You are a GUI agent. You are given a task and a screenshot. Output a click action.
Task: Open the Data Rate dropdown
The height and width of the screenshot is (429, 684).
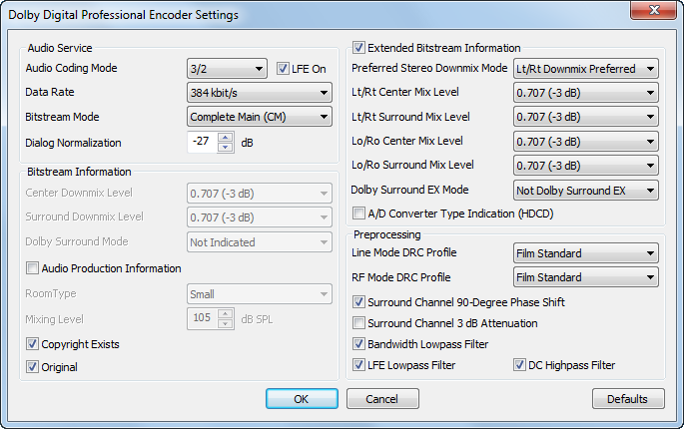coord(259,93)
